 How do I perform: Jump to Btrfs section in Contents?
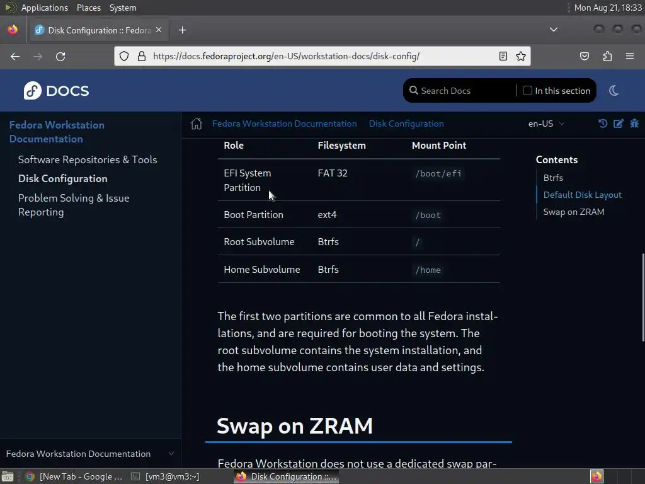[553, 178]
